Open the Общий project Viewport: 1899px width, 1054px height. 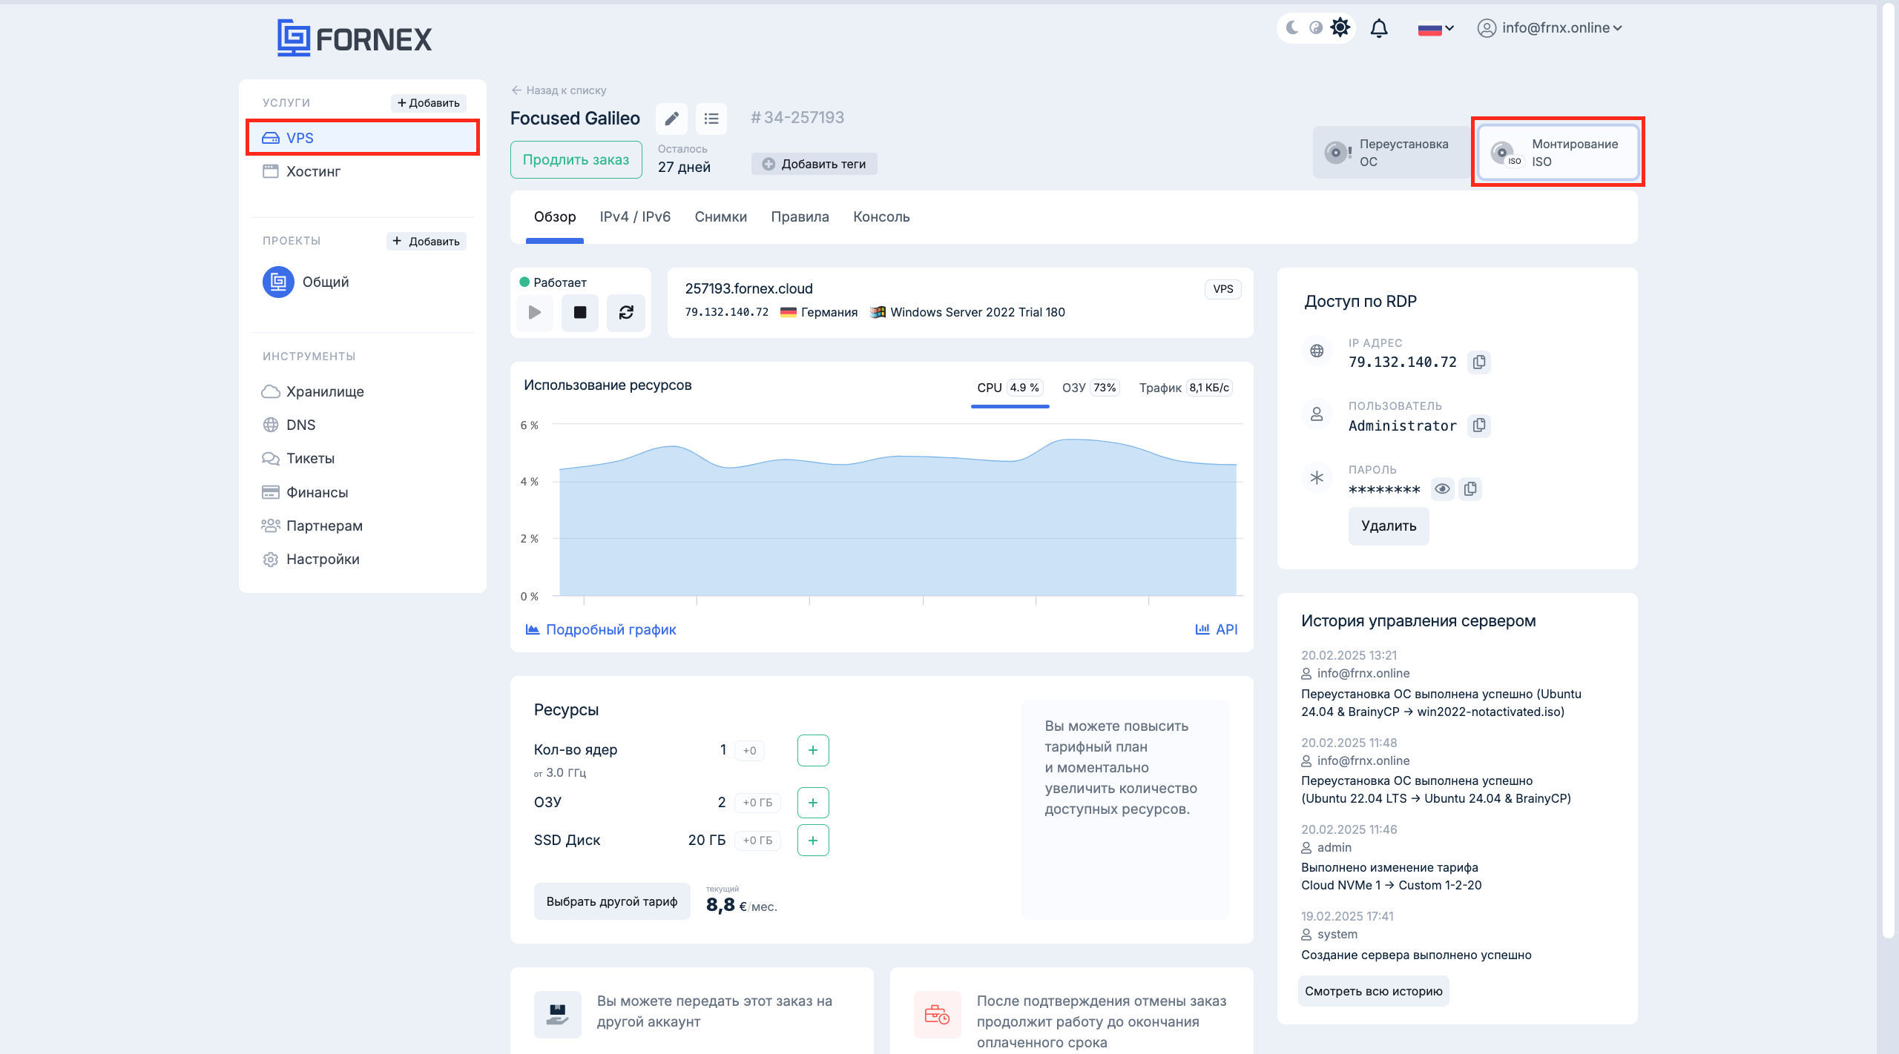[x=306, y=282]
